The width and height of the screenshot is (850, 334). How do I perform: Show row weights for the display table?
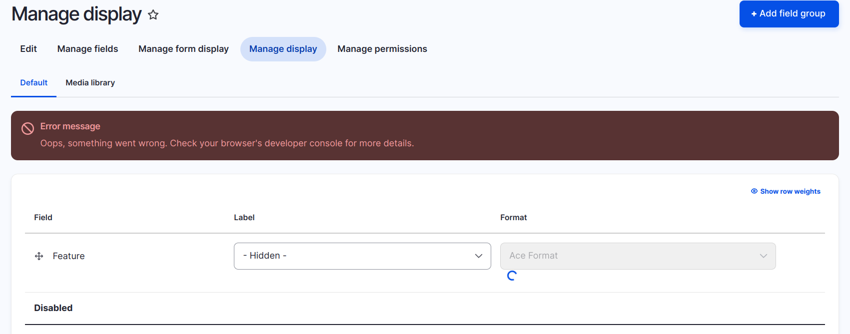click(790, 191)
